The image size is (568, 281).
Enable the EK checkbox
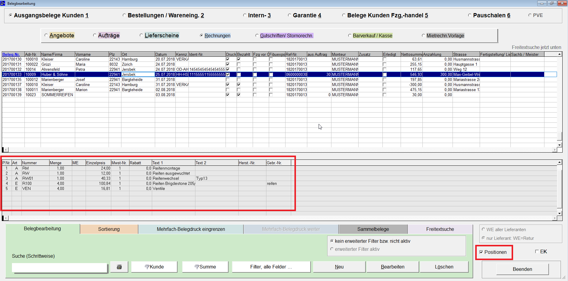click(537, 251)
